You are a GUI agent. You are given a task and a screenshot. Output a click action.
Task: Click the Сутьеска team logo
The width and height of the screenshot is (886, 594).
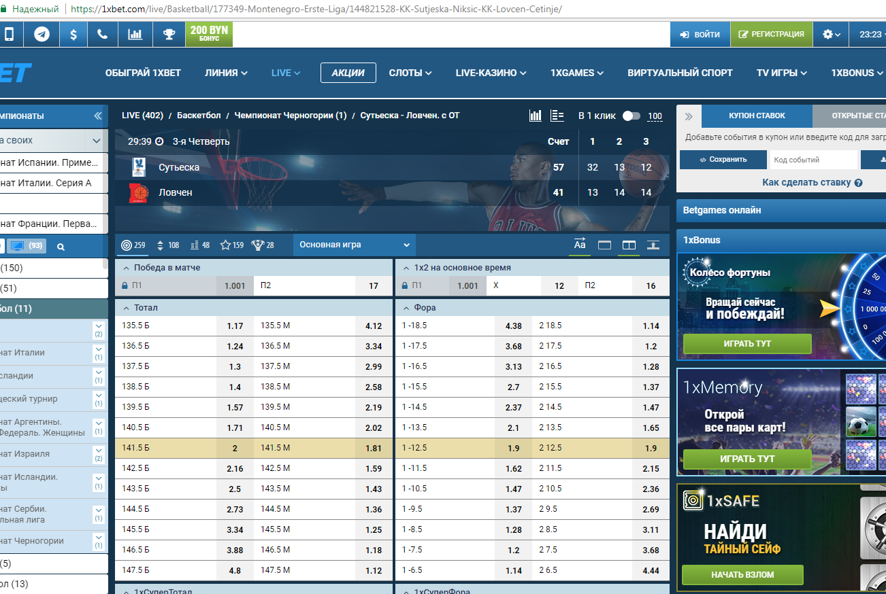(x=139, y=167)
